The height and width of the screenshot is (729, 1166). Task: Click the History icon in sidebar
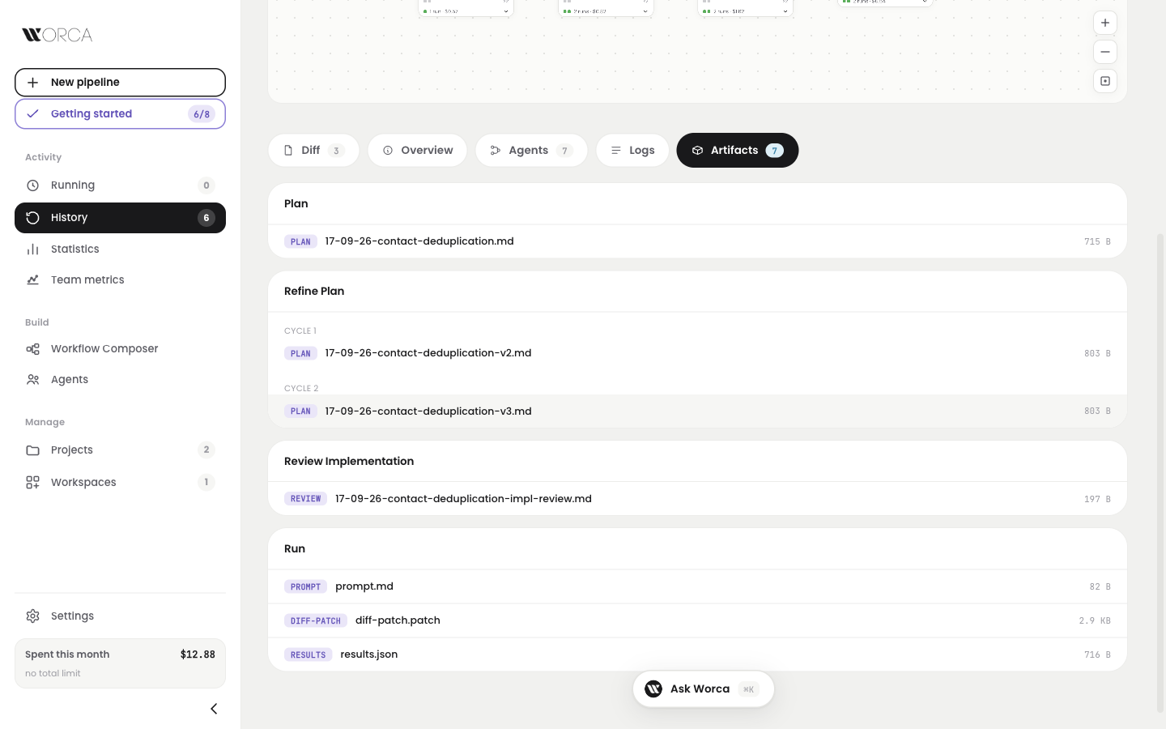tap(32, 218)
